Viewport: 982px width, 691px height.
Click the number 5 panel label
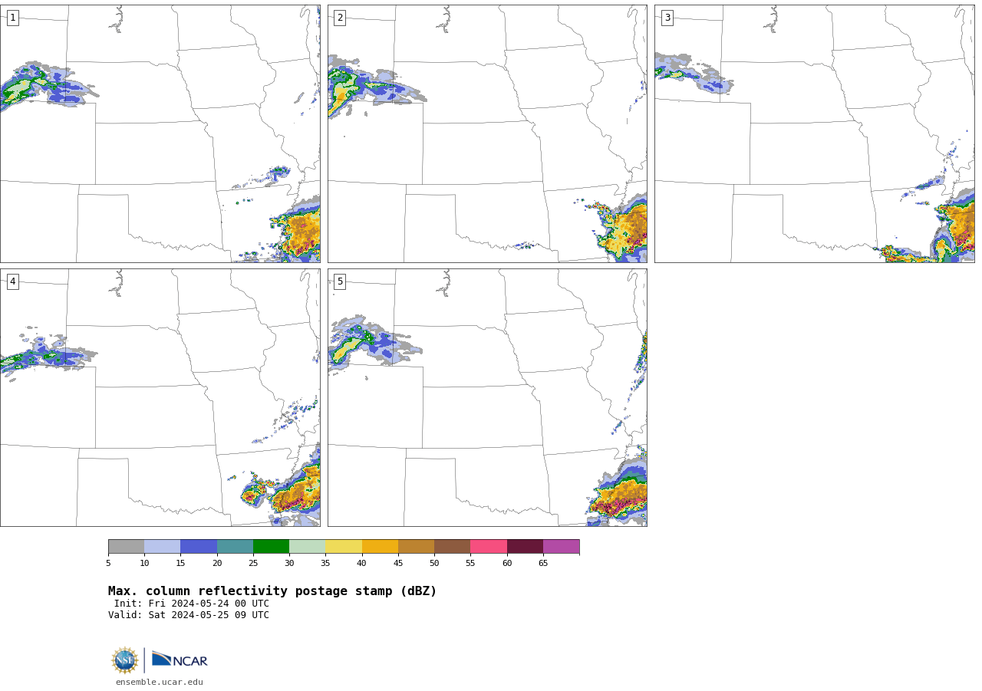[x=340, y=281]
